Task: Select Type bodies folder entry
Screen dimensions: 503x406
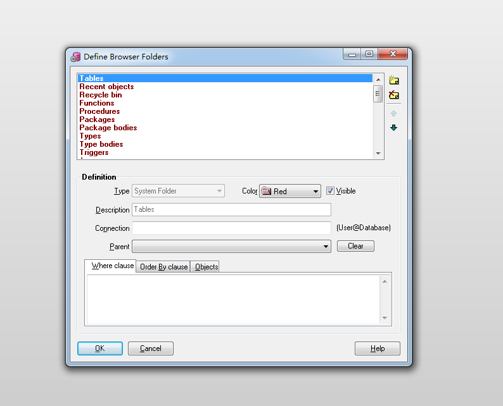Action: point(225,144)
